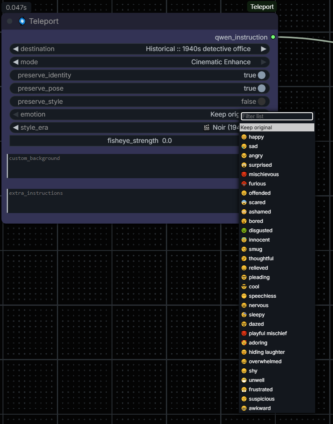Previous style_era using left arrow
Viewport: 333px width, 424px height.
(16, 128)
